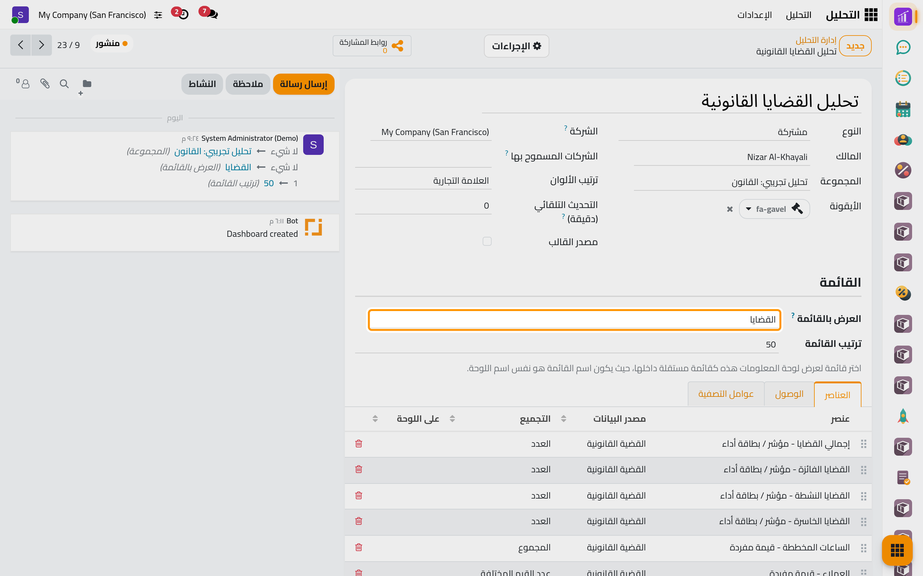The image size is (923, 576).
Task: Clear the fa-gavel icon selection
Action: point(730,209)
